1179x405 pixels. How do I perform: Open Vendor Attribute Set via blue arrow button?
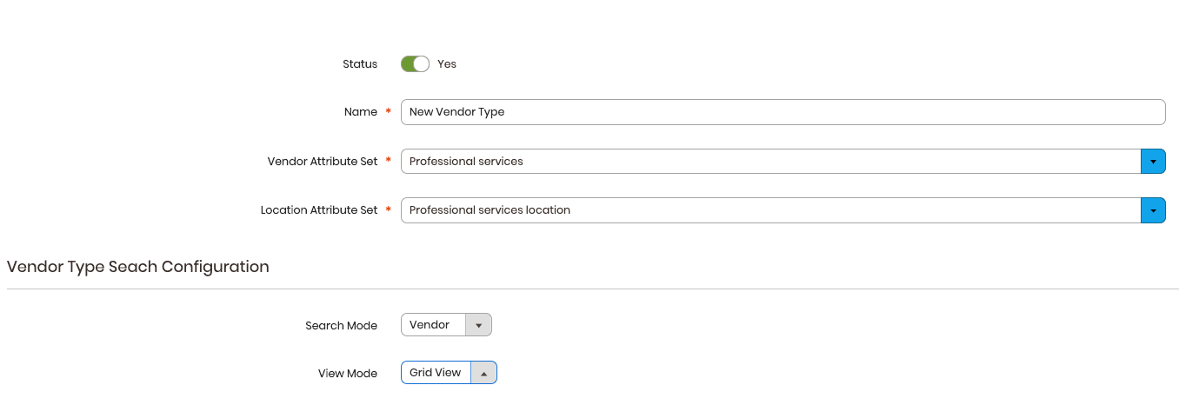pos(1153,162)
